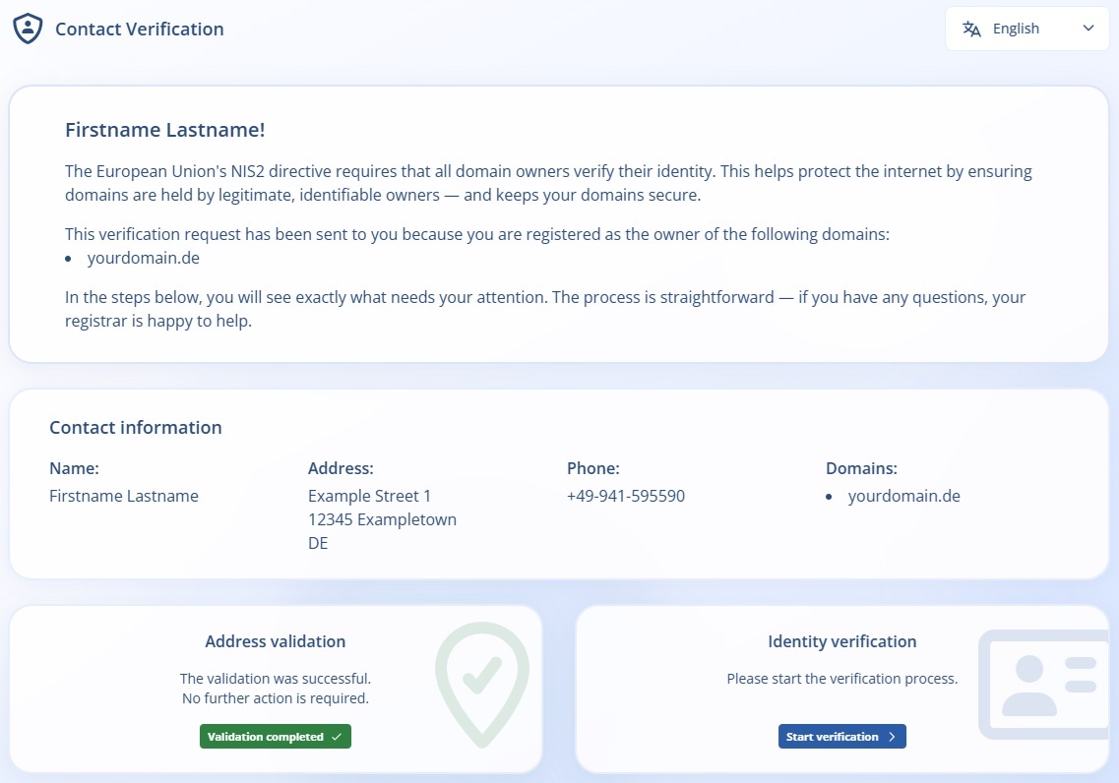This screenshot has width=1119, height=783.
Task: Click the 'Domains:' label
Action: click(x=861, y=468)
